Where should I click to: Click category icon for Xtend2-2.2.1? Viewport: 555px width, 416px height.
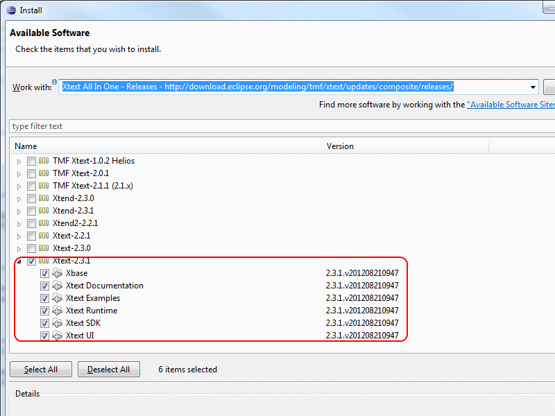coord(44,223)
